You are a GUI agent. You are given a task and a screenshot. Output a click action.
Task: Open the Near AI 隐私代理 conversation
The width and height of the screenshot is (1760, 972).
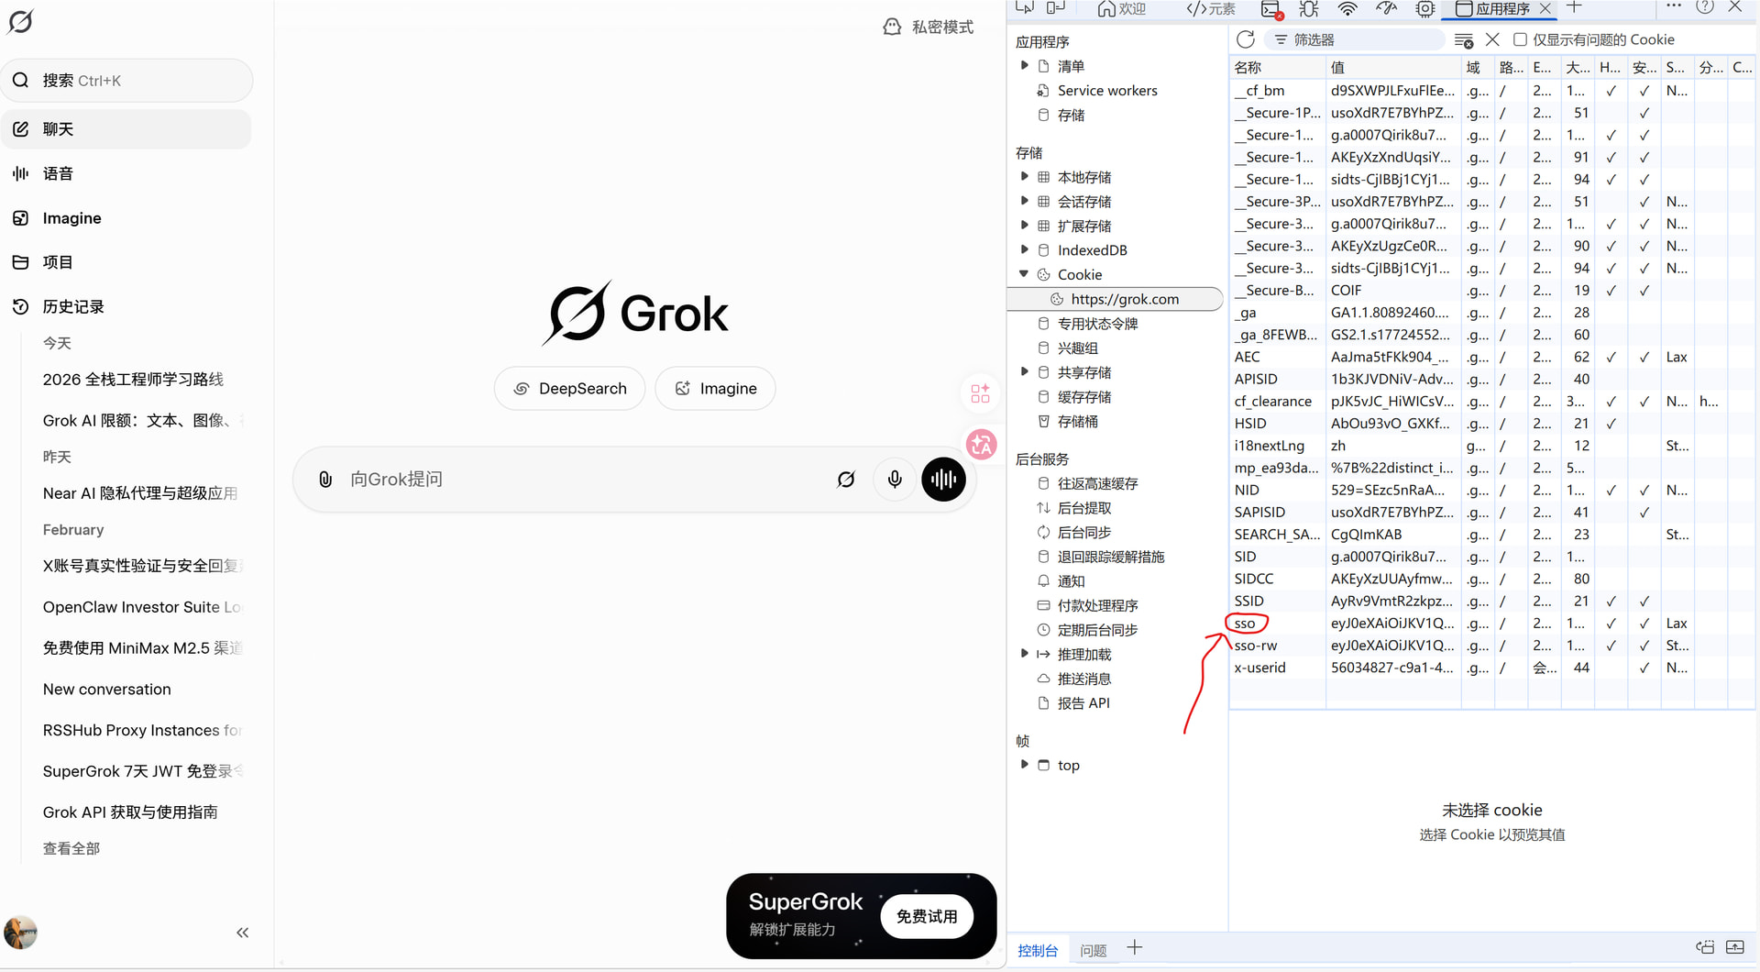point(140,493)
